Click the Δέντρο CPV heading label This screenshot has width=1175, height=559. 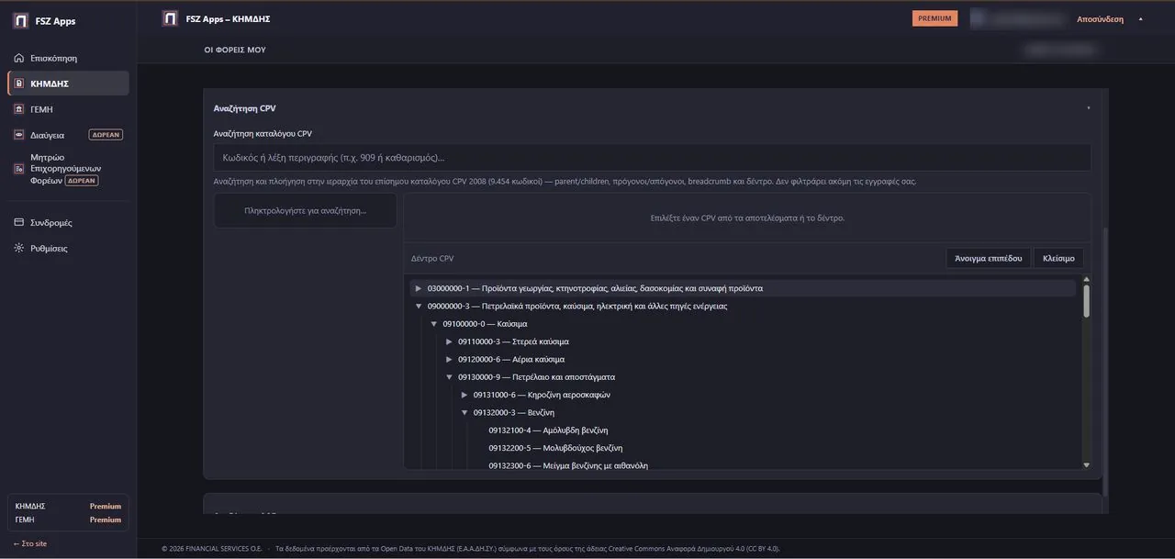[x=432, y=259]
